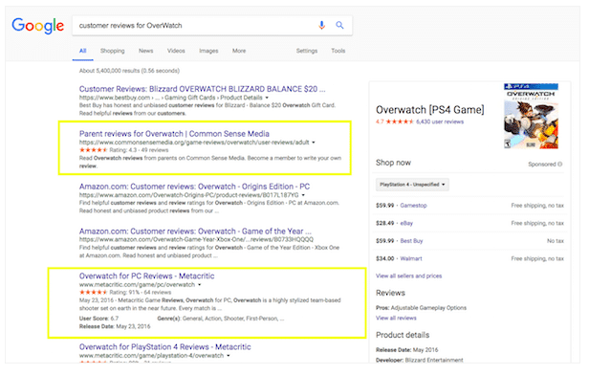This screenshot has width=589, height=375.
Task: Click the sponsored info icon
Action: pyautogui.click(x=560, y=165)
